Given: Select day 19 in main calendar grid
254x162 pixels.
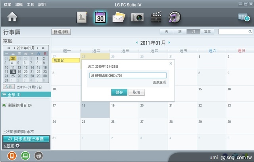Looking at the screenshot, I should coord(124,110).
